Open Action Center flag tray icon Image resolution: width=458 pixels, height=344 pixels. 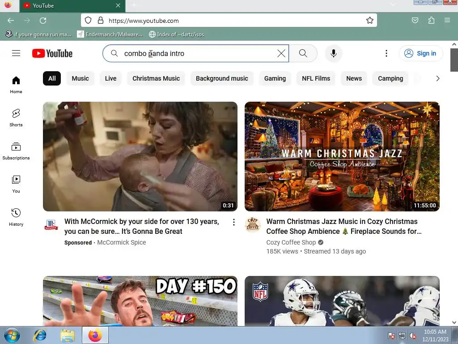pos(391,335)
